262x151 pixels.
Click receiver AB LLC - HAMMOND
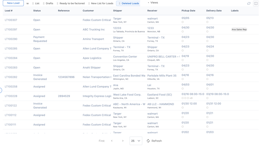(x=160, y=104)
